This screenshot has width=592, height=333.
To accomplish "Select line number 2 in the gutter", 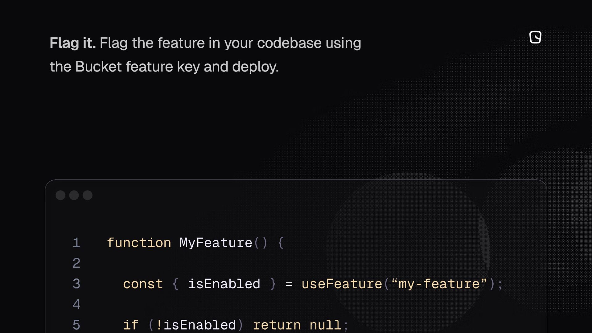I will (x=76, y=263).
